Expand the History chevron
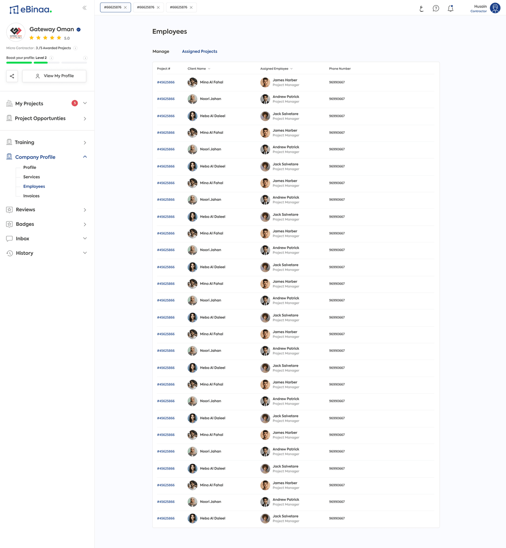506x548 pixels. 85,253
